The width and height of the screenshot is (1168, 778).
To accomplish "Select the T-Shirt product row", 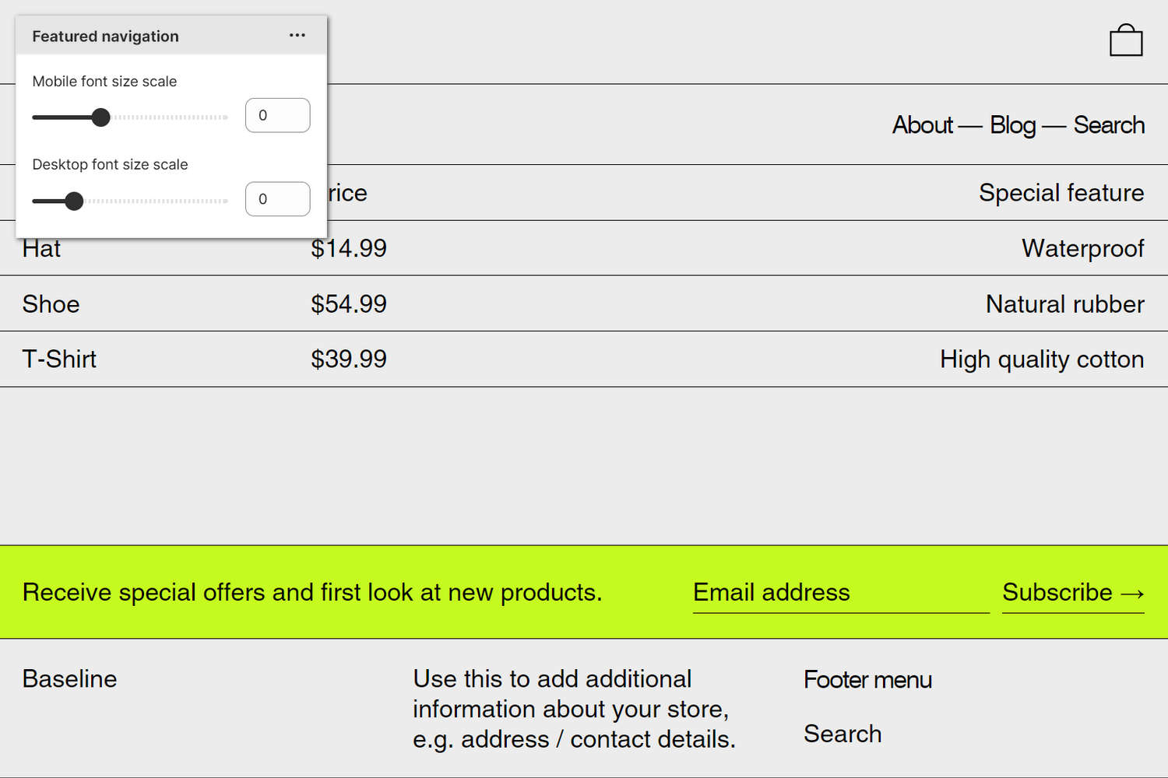I will (59, 359).
